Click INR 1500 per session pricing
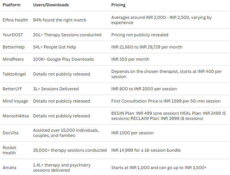Viewport: 230px width, 175px height. click(x=132, y=133)
